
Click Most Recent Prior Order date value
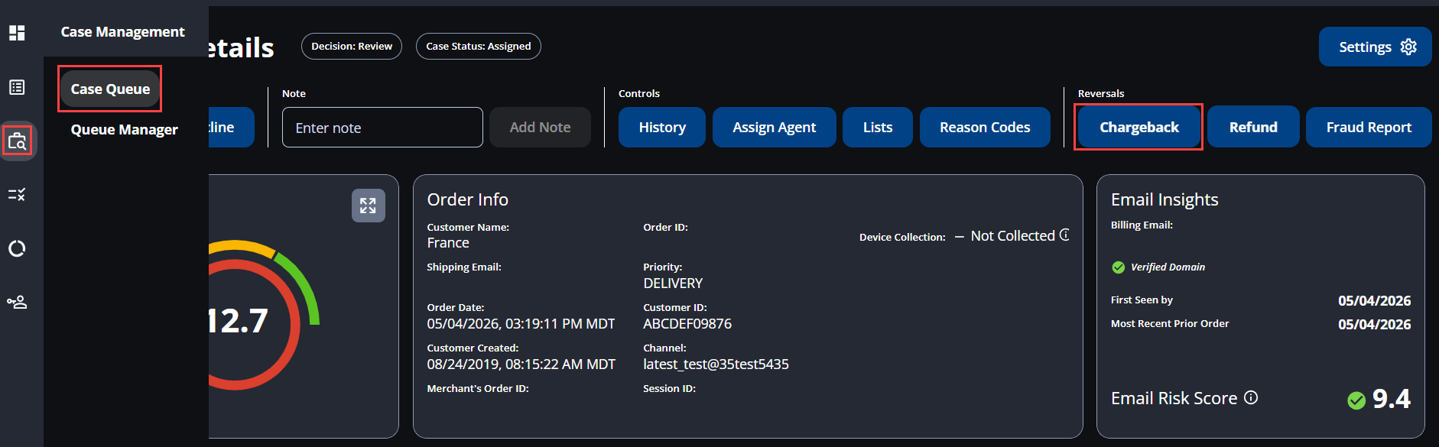1374,324
